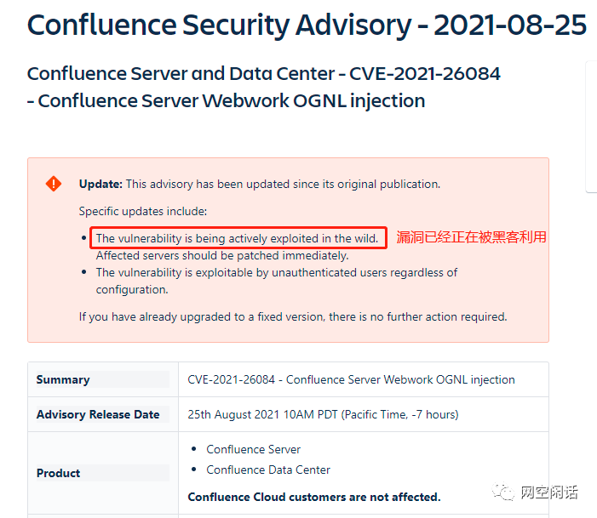Screen dimensions: 597x518
Task: Click the "Specific updates include:" line
Action: click(143, 211)
